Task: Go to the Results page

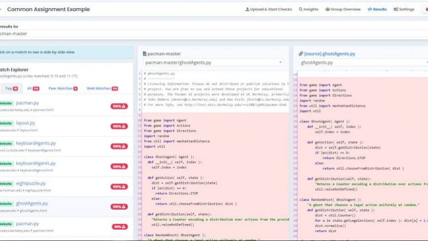Action: [377, 9]
